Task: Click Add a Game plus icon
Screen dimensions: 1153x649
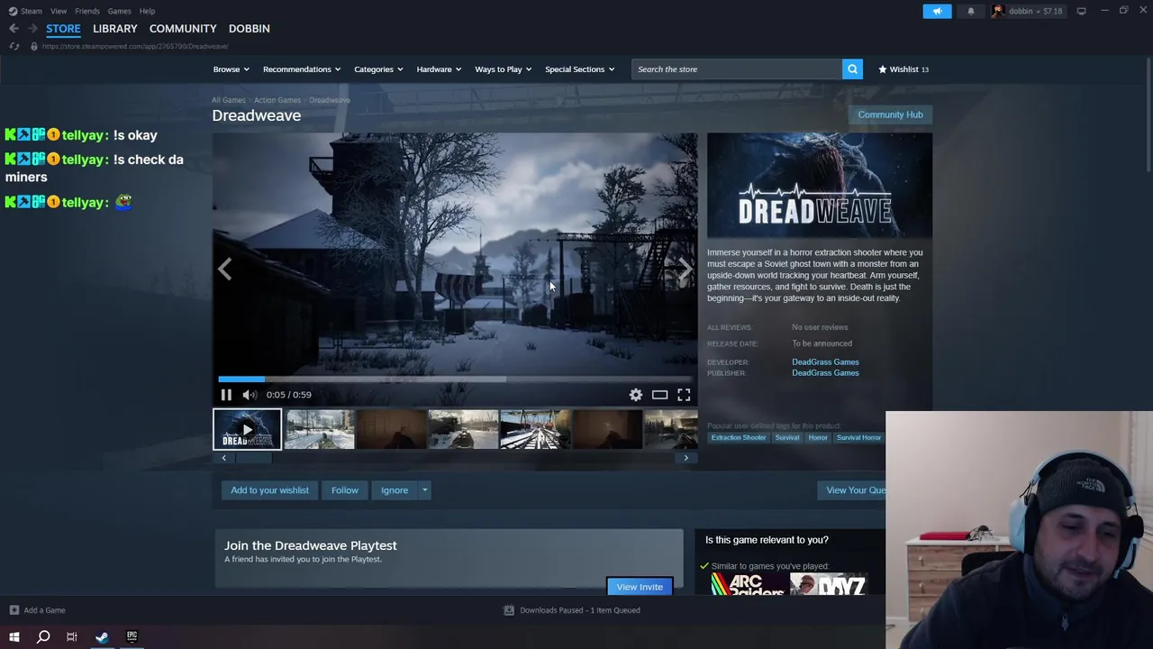Action: pyautogui.click(x=14, y=610)
